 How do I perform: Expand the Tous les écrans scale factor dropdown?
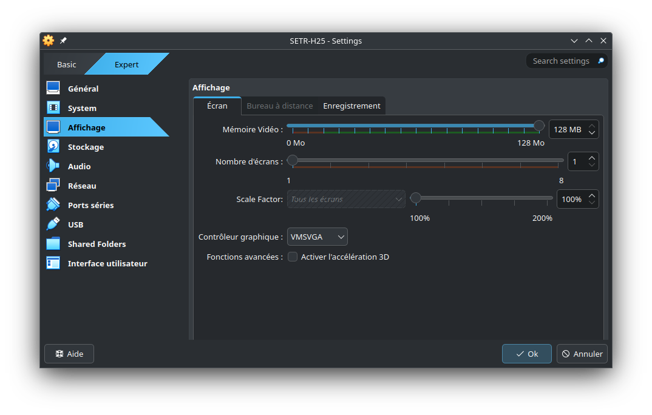(x=346, y=199)
